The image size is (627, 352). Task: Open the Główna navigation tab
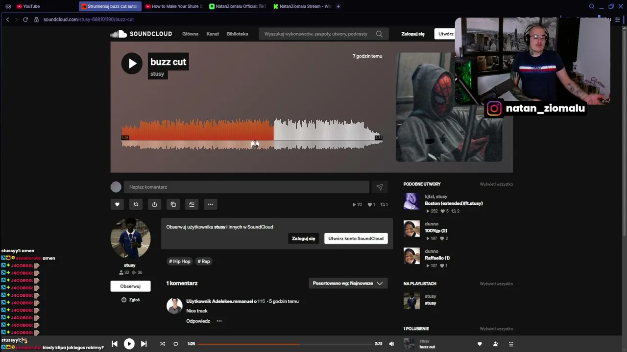[190, 34]
